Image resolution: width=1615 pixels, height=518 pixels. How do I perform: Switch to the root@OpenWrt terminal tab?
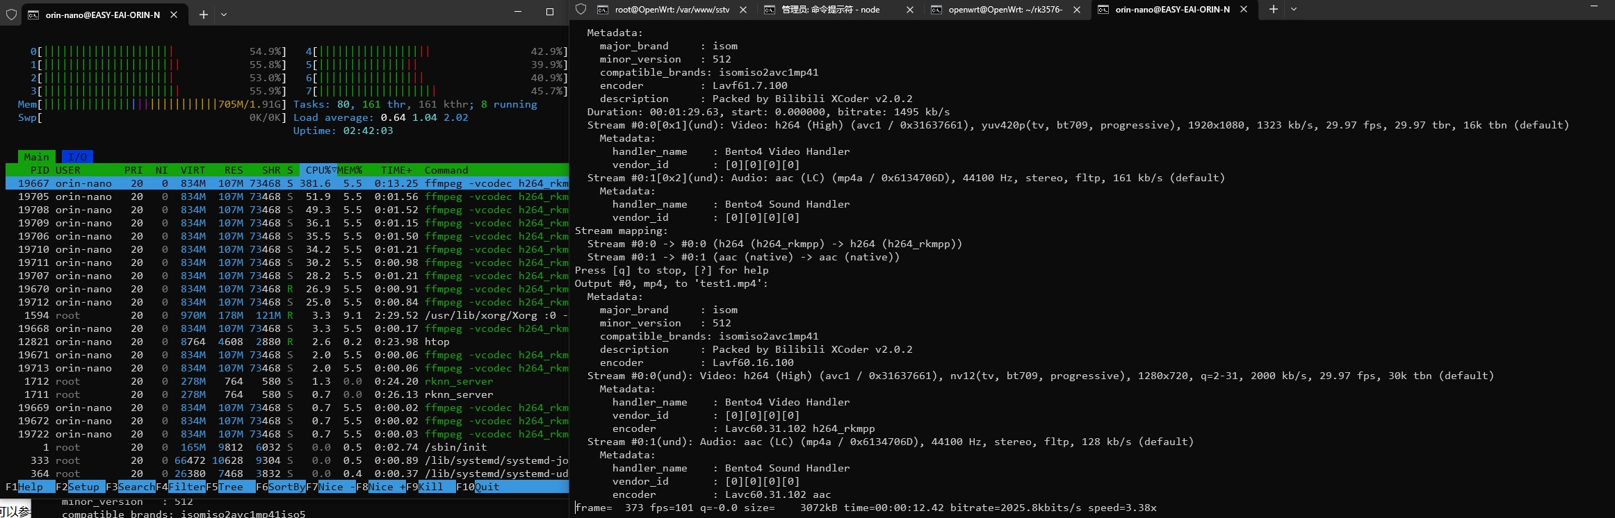click(x=672, y=9)
